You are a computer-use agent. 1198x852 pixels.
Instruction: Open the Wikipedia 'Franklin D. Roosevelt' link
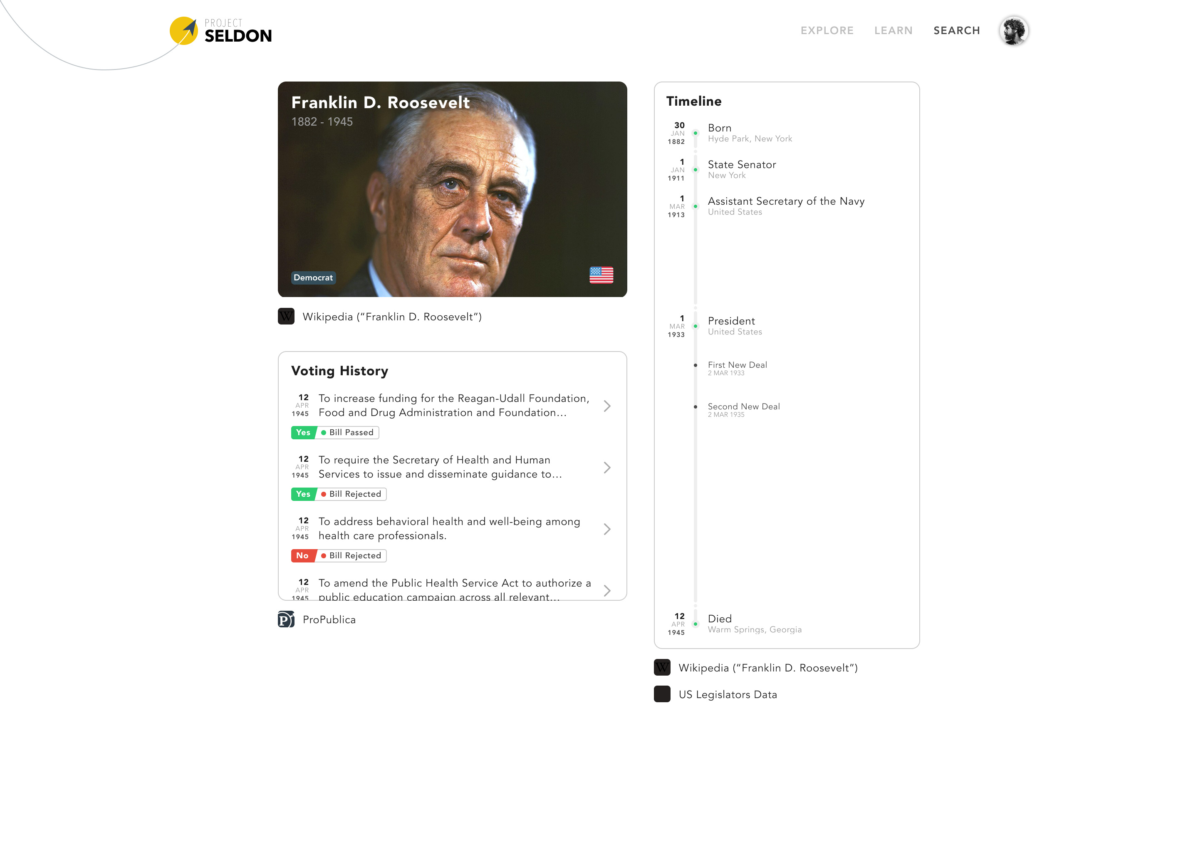point(392,316)
